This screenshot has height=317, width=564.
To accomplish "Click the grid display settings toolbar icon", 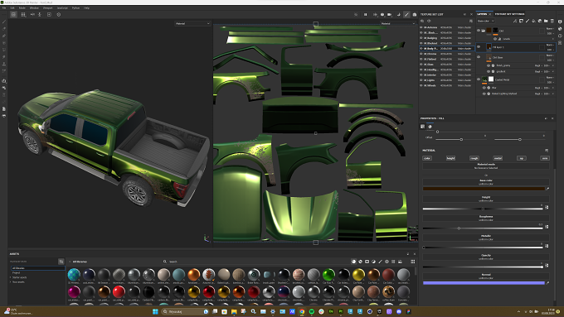I will [x=23, y=15].
